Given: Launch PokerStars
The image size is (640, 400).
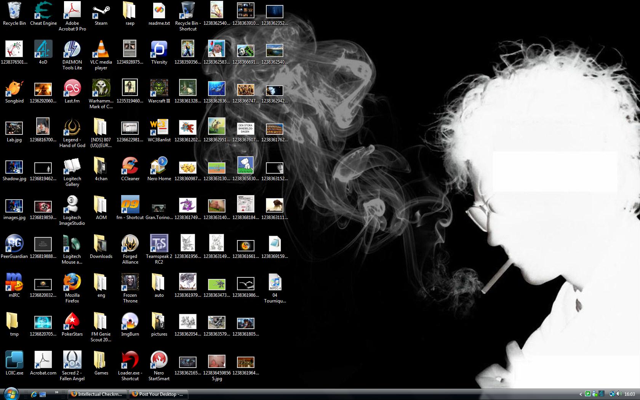Looking at the screenshot, I should [x=72, y=321].
